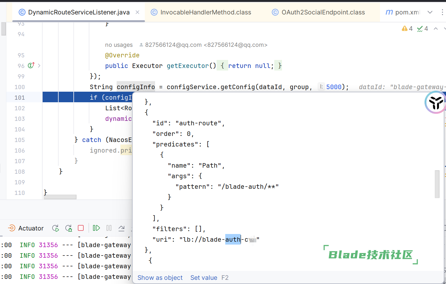Expand folded getExecutor method on line 96

39,65
